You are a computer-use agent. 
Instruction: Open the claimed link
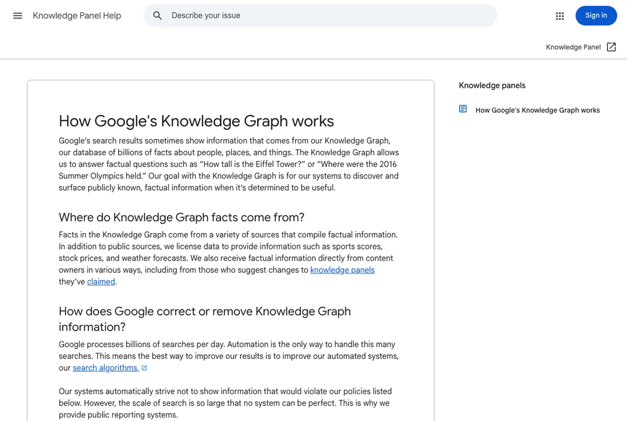point(101,281)
